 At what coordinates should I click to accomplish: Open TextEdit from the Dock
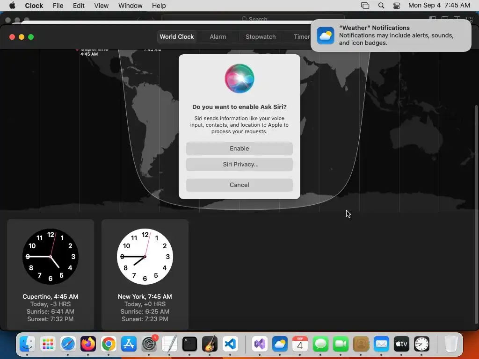tap(169, 344)
